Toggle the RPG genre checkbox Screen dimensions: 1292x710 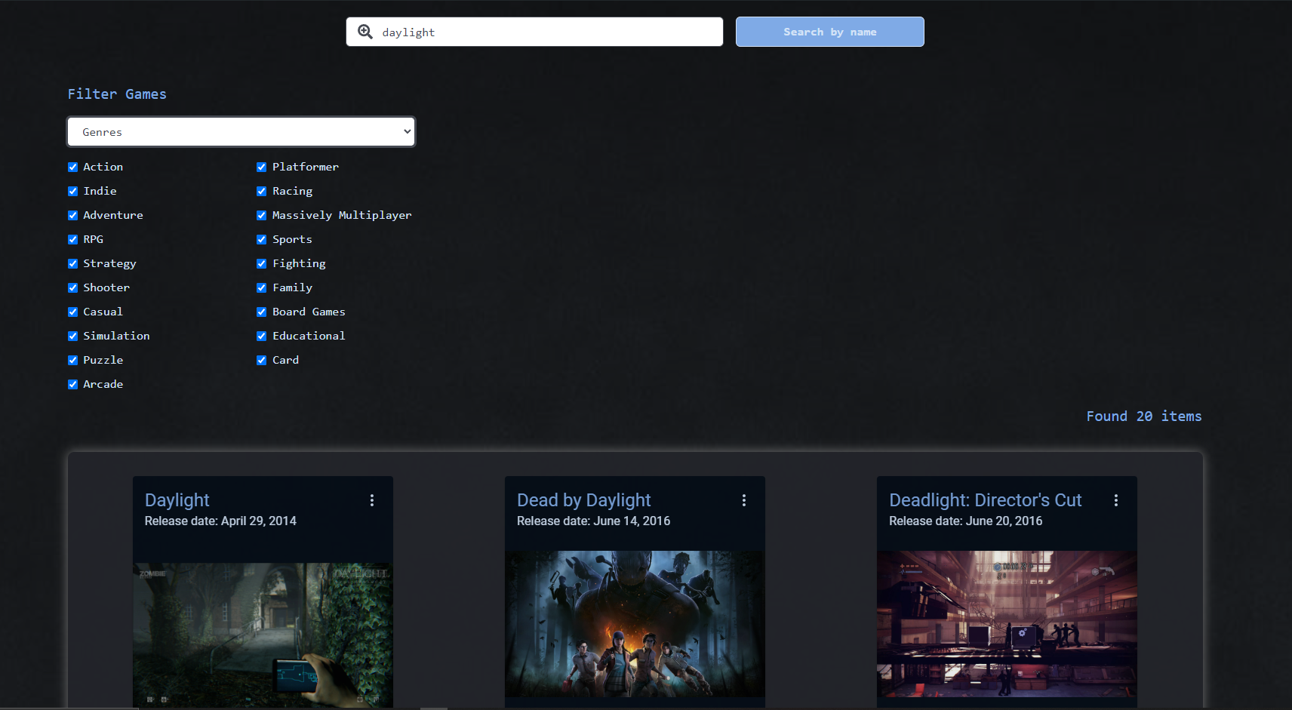pos(73,240)
